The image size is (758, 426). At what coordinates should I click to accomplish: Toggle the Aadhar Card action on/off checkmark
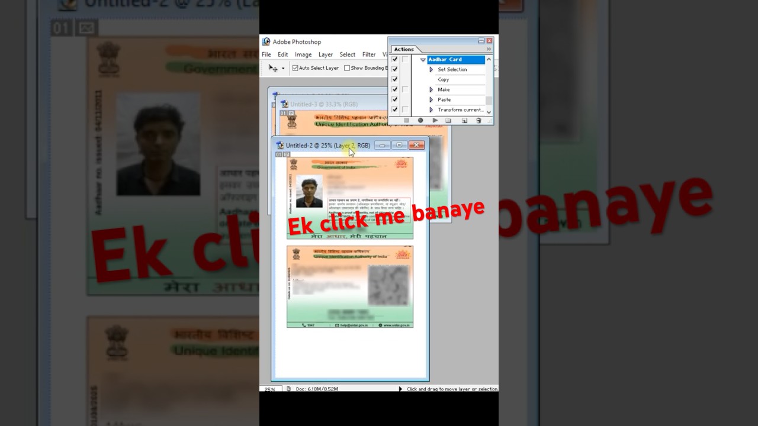[395, 59]
